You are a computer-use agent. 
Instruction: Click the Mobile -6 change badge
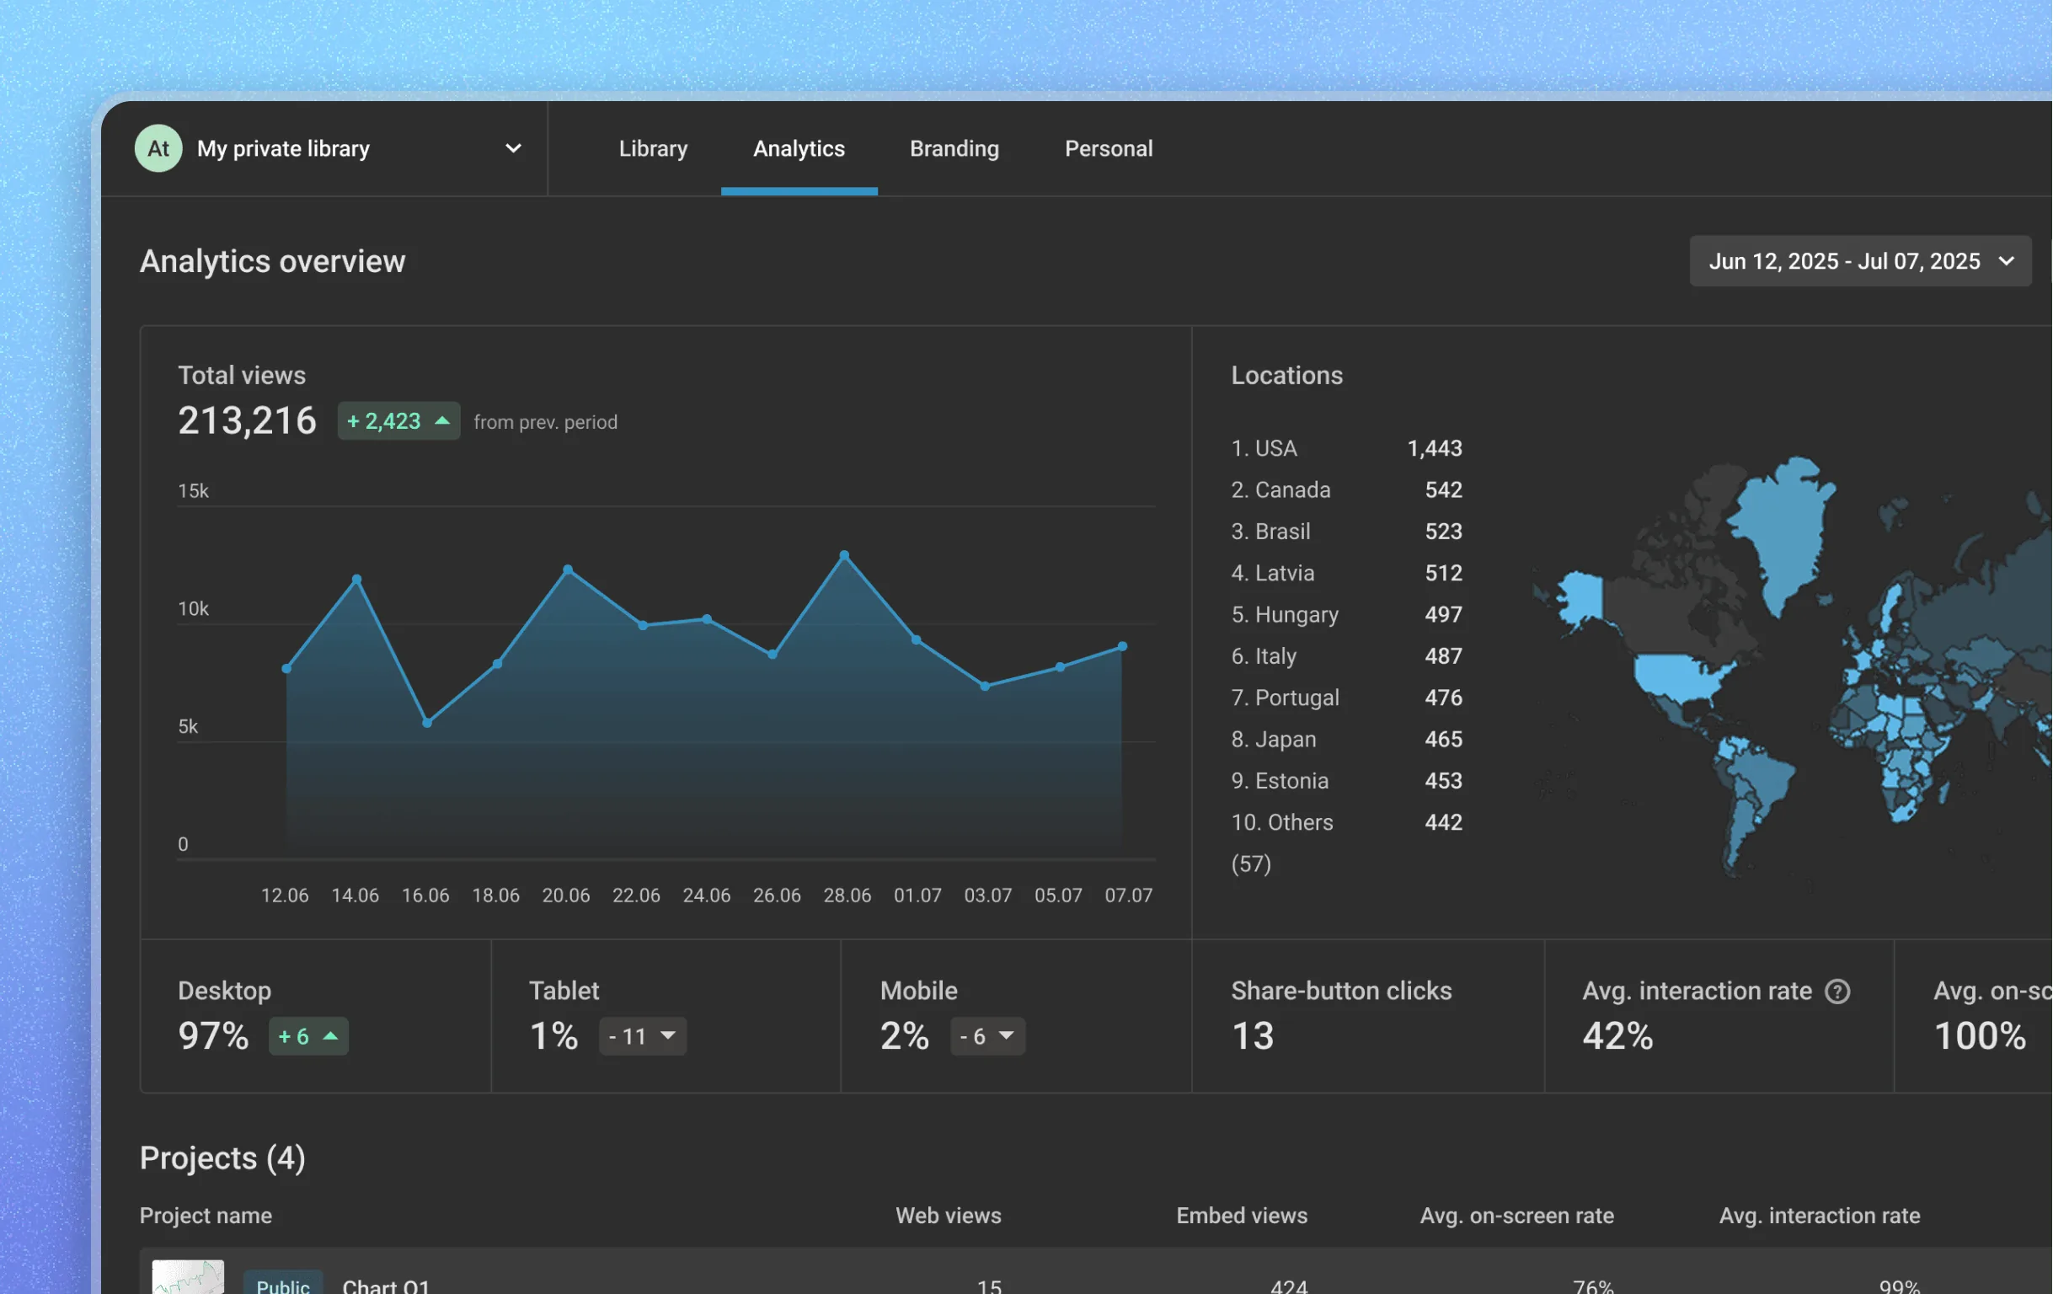tap(988, 1036)
